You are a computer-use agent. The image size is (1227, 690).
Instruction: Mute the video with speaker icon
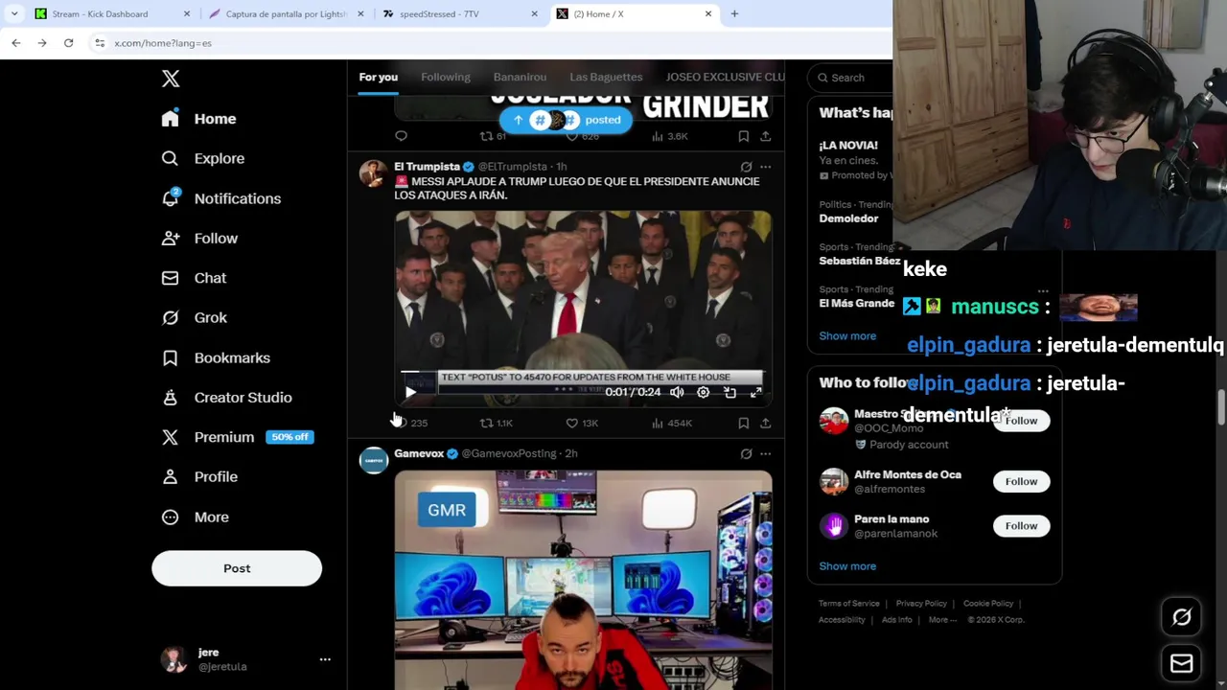(677, 392)
